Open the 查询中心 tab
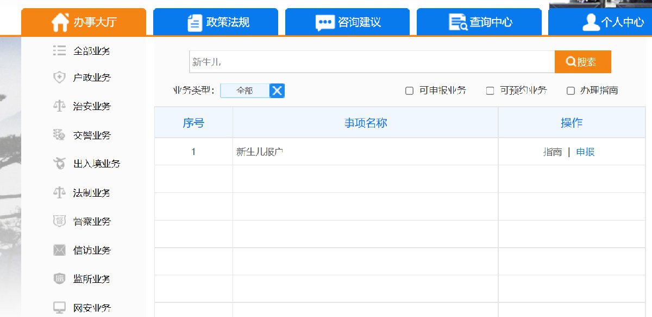 pos(480,22)
